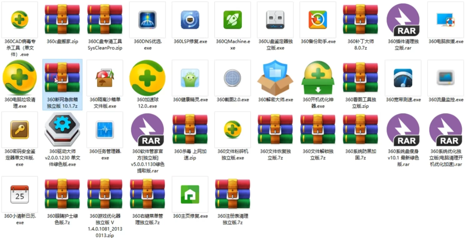
Task: Click the 360健康精灵.exe icon
Action: tap(190, 78)
